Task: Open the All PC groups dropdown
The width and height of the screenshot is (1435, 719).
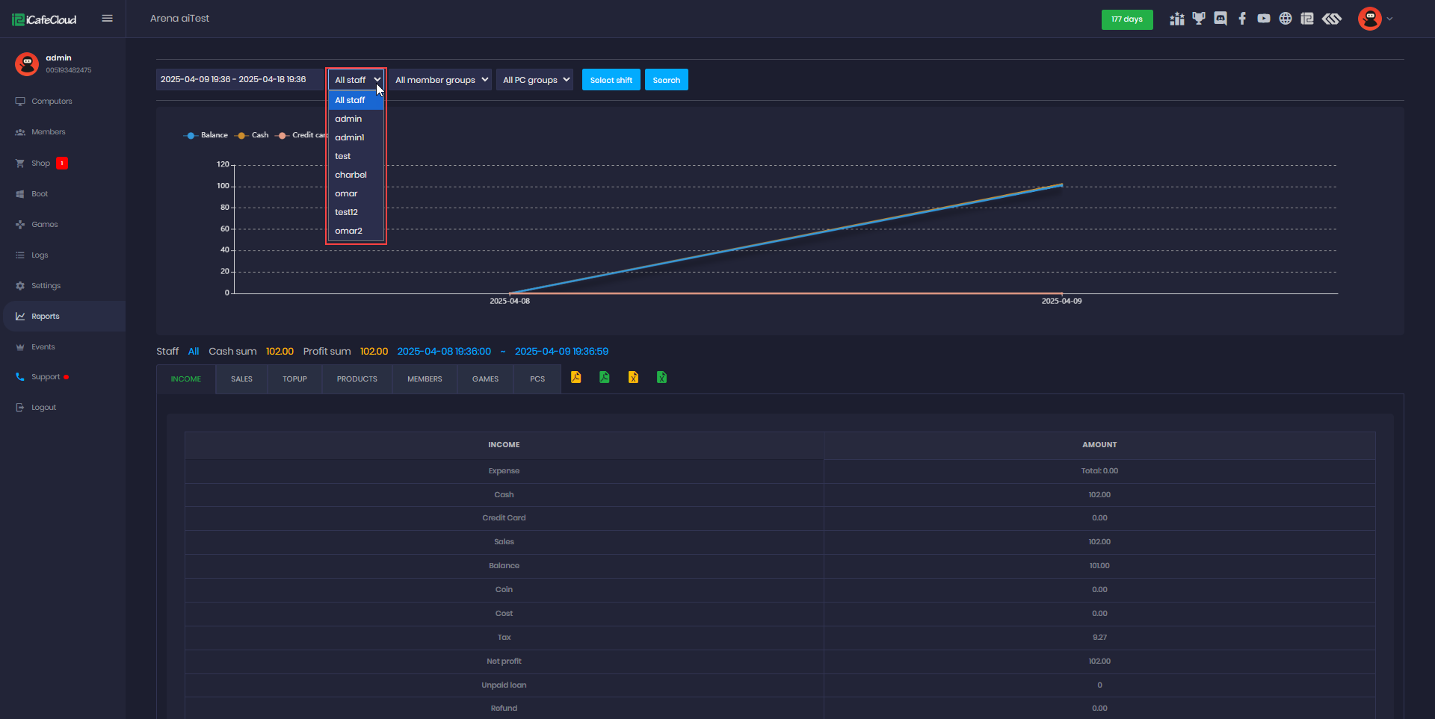Action: [535, 80]
